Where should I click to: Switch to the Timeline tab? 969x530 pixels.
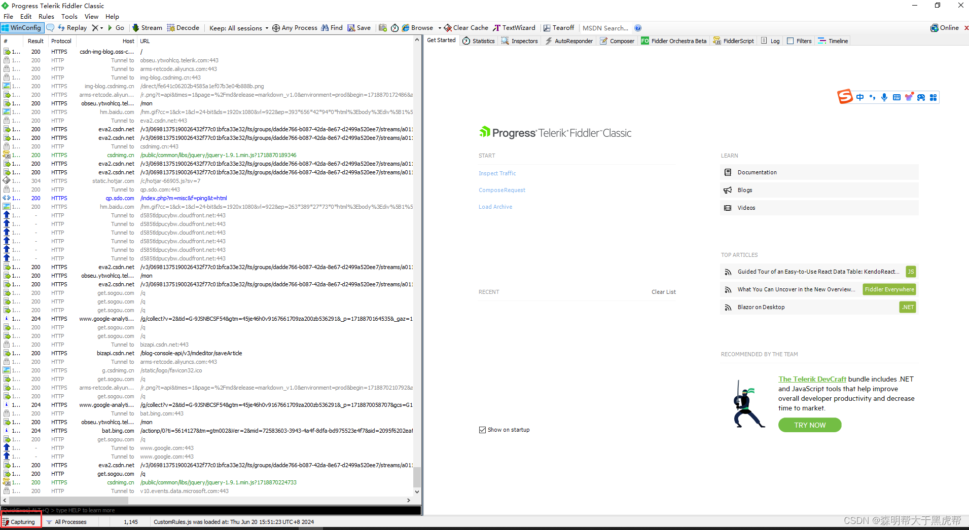click(x=833, y=41)
